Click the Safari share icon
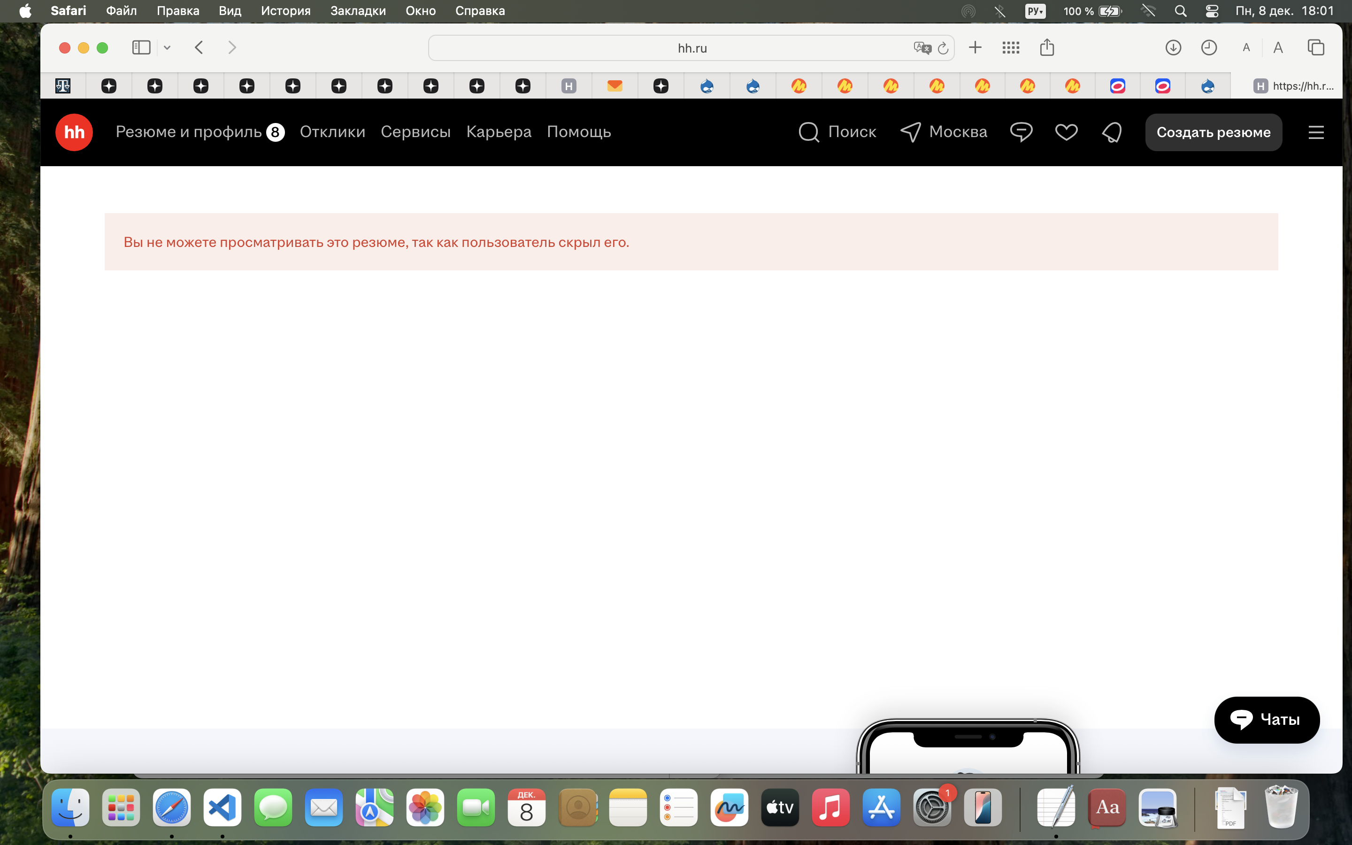 (1047, 47)
